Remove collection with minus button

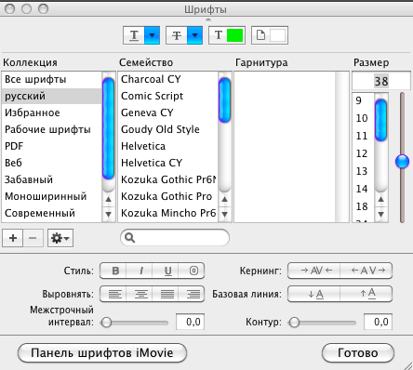[x=33, y=238]
